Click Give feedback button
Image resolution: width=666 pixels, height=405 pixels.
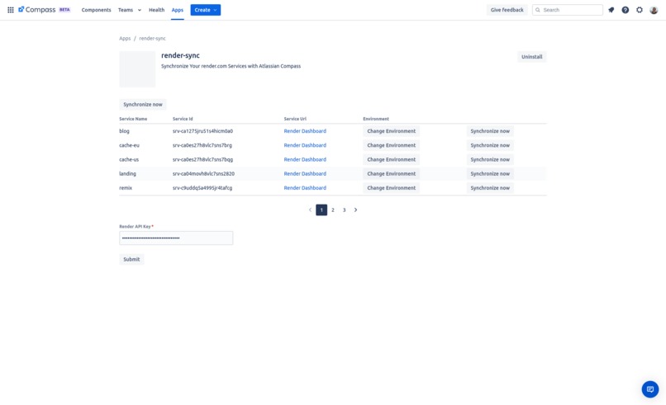click(x=507, y=10)
